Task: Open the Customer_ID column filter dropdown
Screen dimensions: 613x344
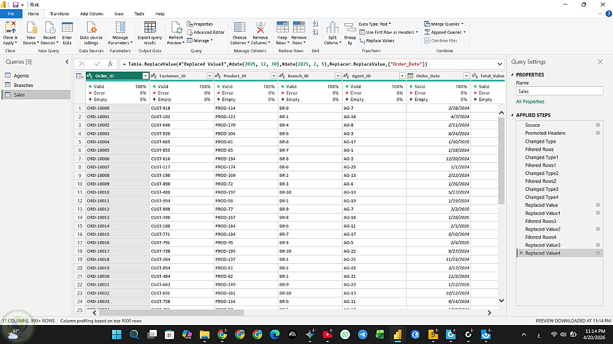Action: [210, 76]
